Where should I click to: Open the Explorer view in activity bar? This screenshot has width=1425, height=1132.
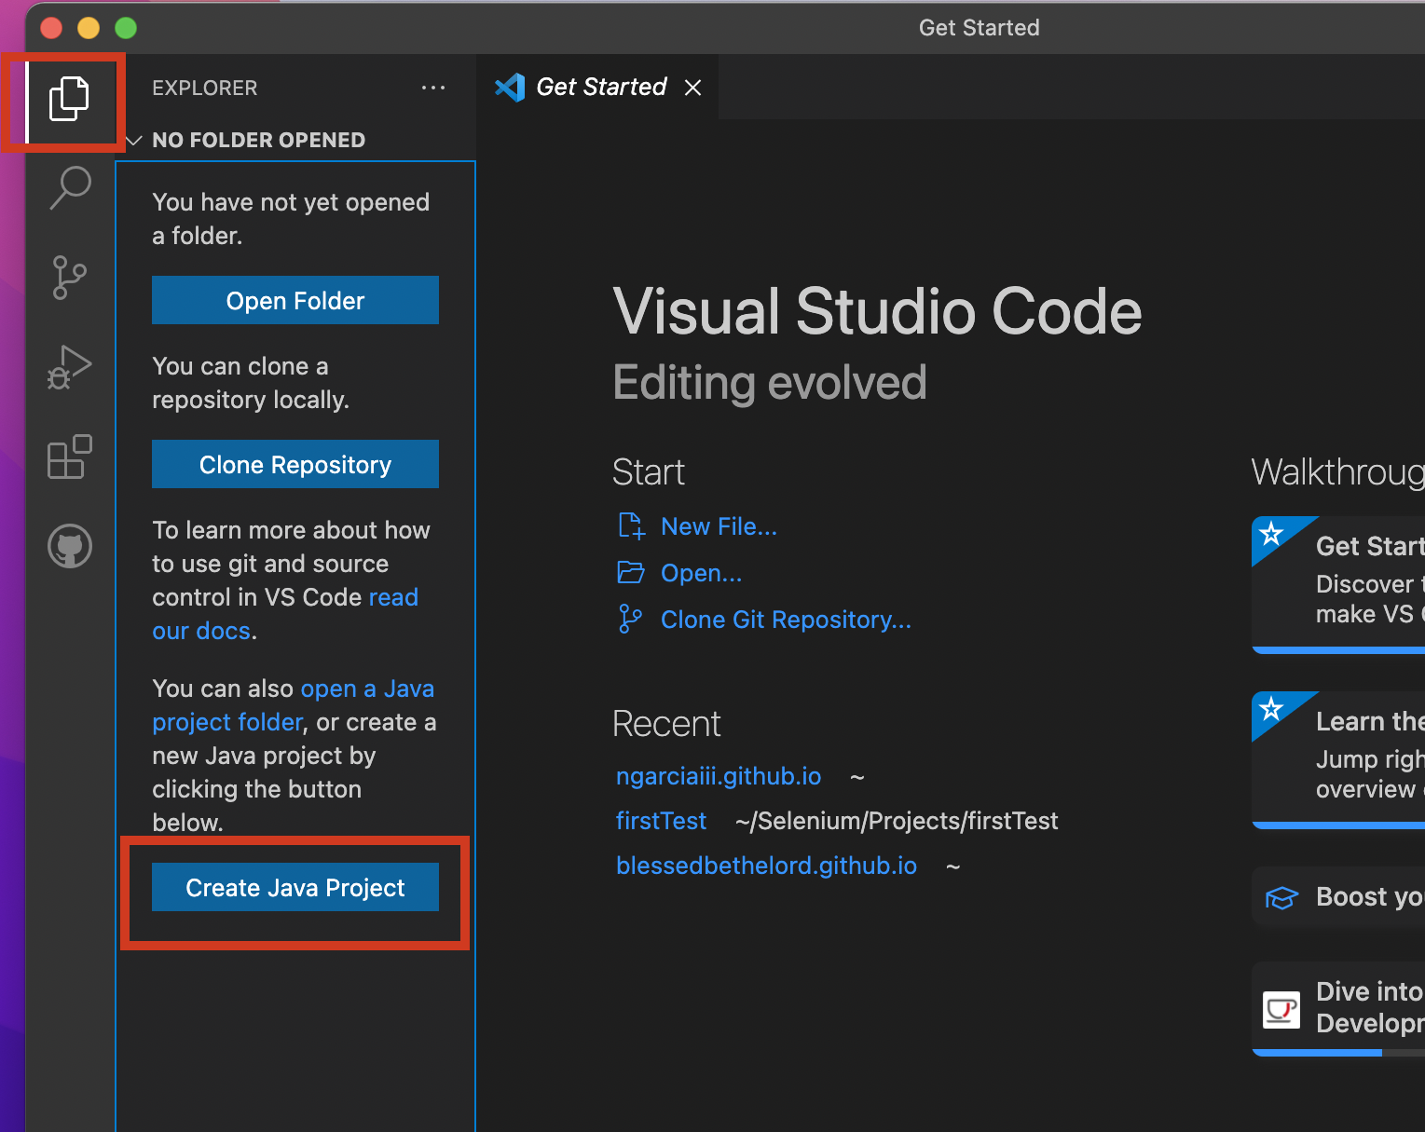[x=69, y=99]
